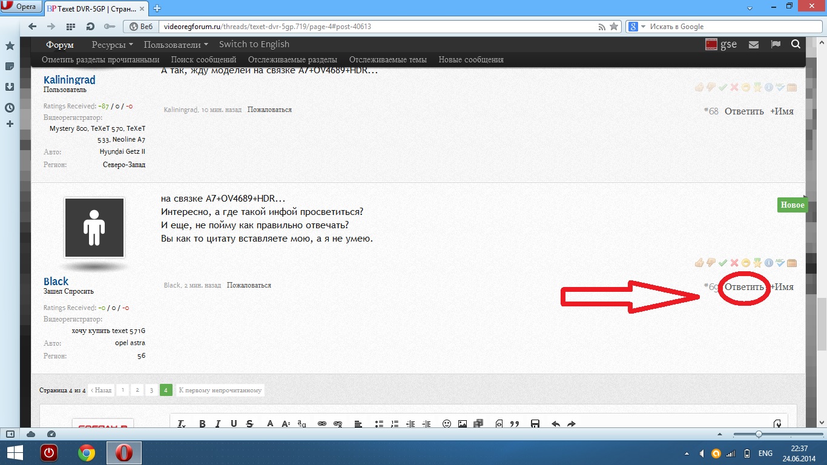Screen dimensions: 827x465
Task: Adjust the Opera zoom slider handle
Action: point(759,434)
